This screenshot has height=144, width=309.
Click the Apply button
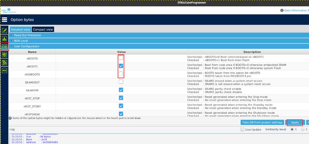click(295, 122)
